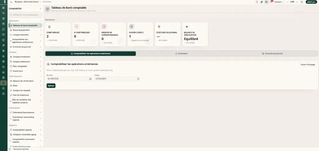Switch to Comptabiliser les opérations antérieures tab
This screenshot has width=319, height=151.
(x=91, y=54)
